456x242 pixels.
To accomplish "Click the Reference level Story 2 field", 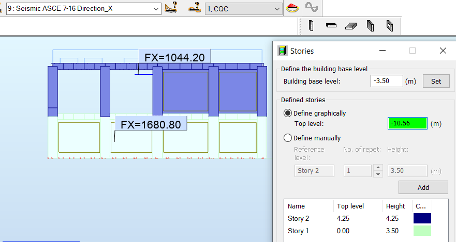I will [314, 171].
